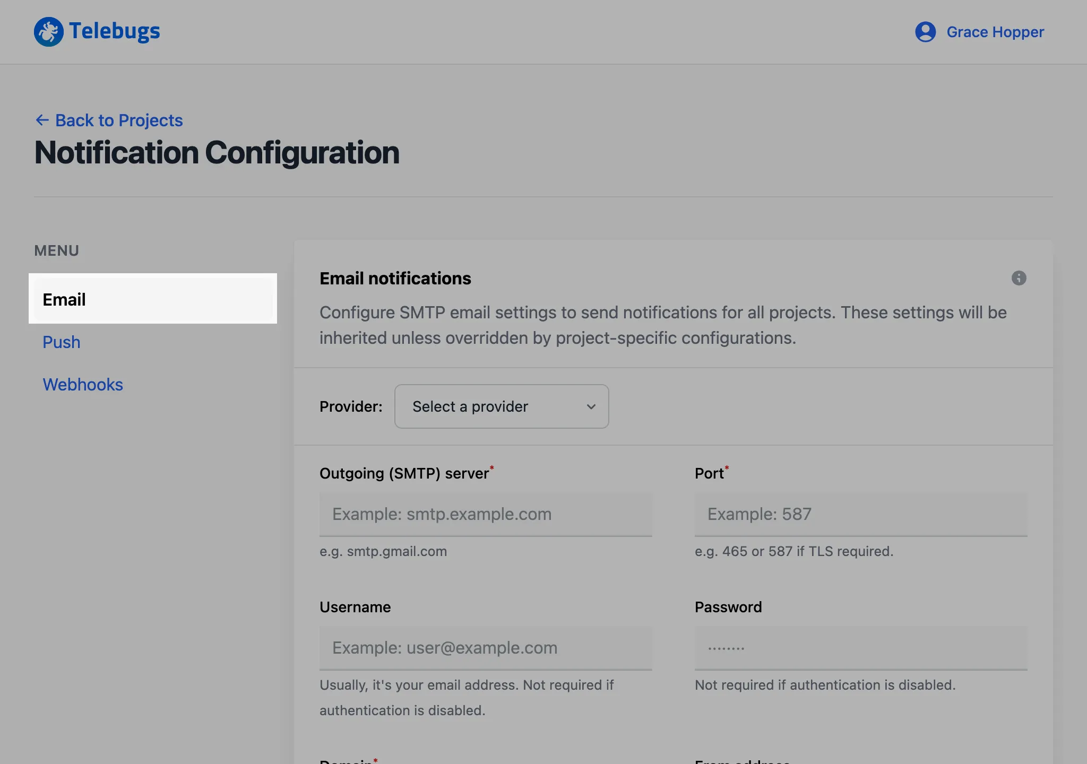Click the back arrow icon
This screenshot has height=764, width=1087.
[42, 120]
